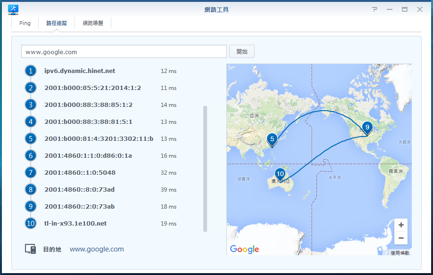
Task: Click the Network Tools app icon
Action: pyautogui.click(x=13, y=9)
